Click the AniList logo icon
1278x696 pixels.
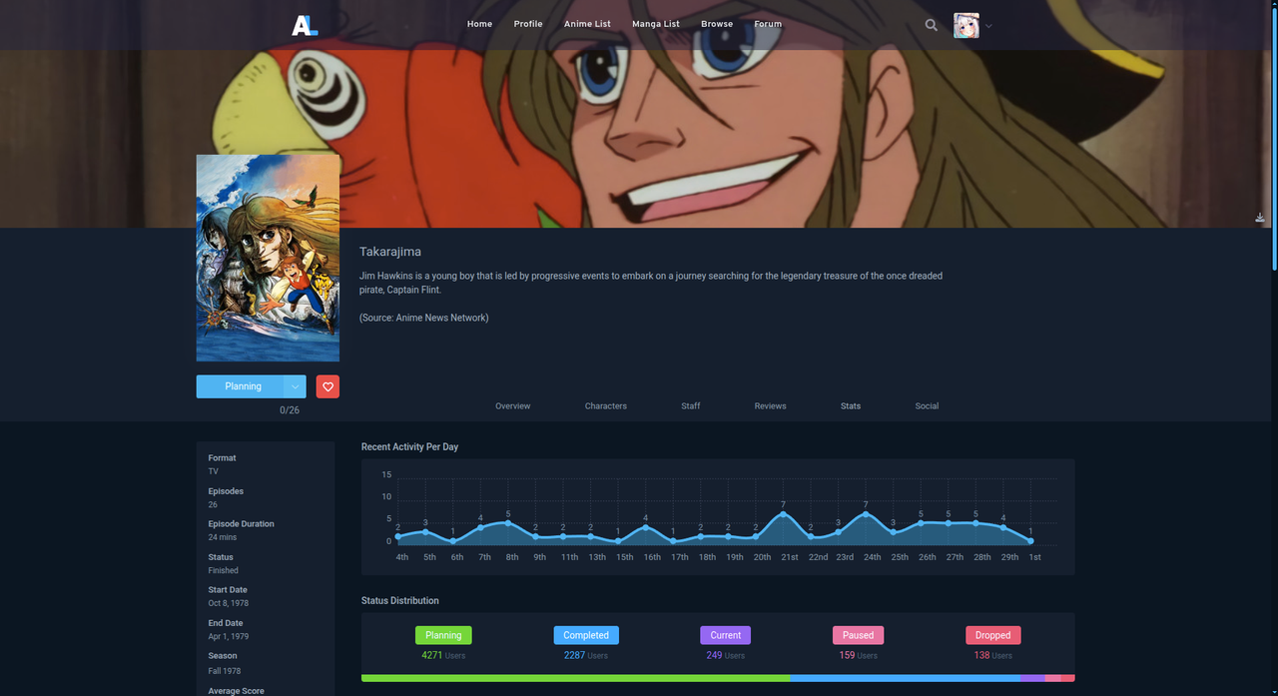click(x=305, y=25)
